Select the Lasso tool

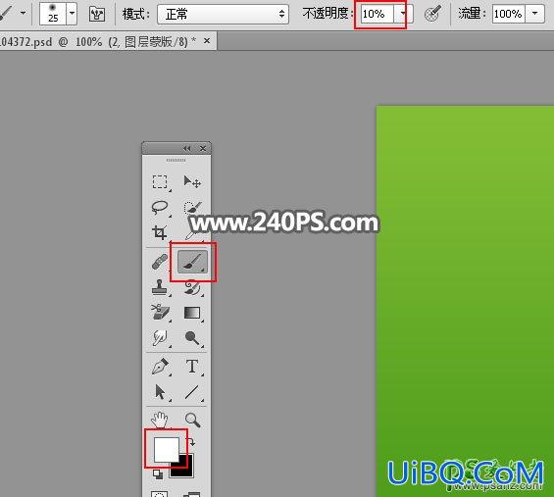click(x=160, y=208)
